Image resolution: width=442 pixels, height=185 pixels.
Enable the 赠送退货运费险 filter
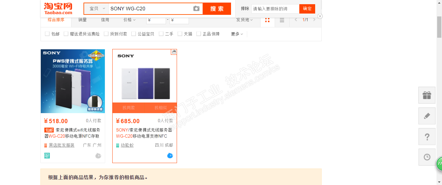point(66,34)
